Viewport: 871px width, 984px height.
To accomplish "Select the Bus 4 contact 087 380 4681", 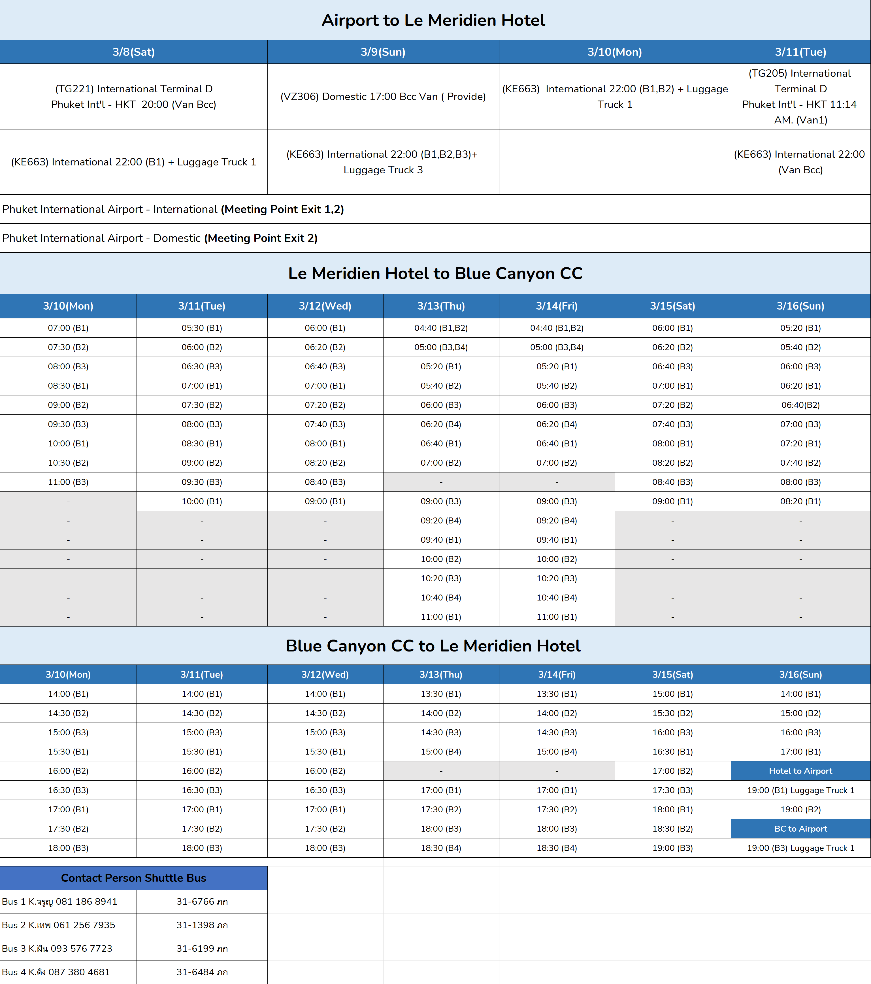I will [68, 972].
